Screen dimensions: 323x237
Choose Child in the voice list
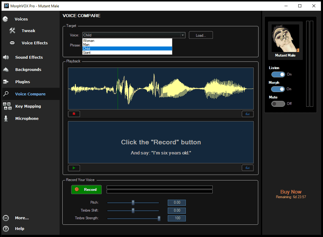click(x=127, y=49)
